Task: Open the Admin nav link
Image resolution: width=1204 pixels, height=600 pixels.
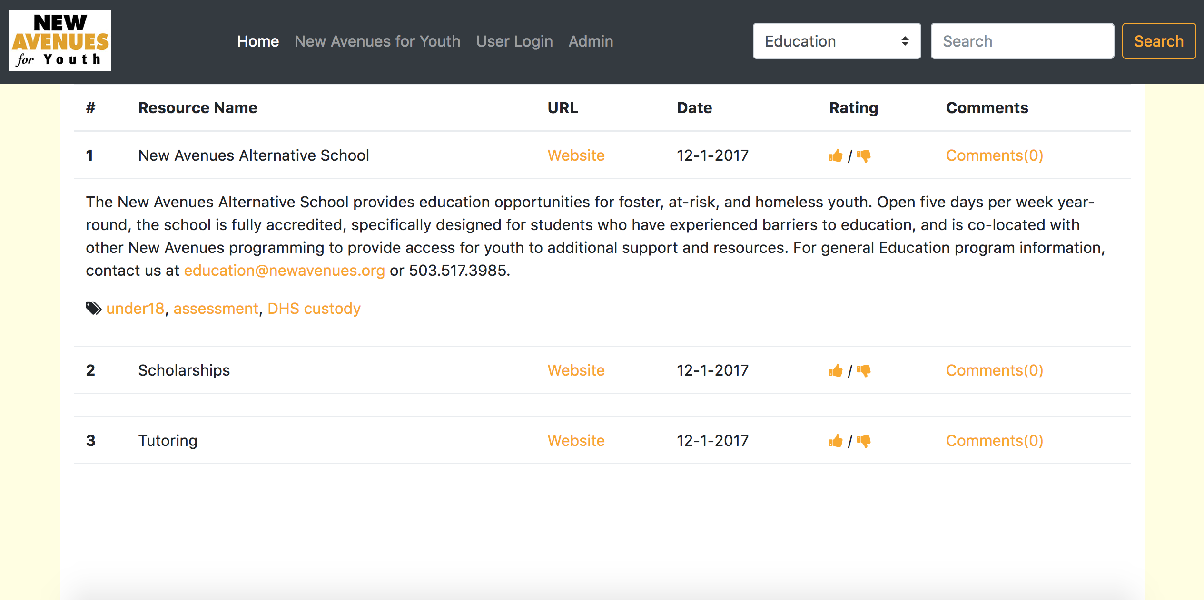Action: coord(591,41)
